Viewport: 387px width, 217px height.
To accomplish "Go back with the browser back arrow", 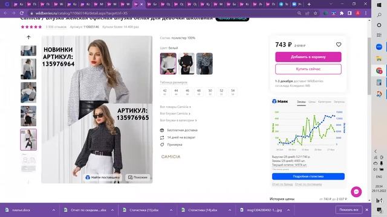I will click(x=5, y=13).
